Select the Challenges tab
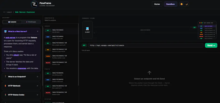220x103 pixels. point(31,22)
